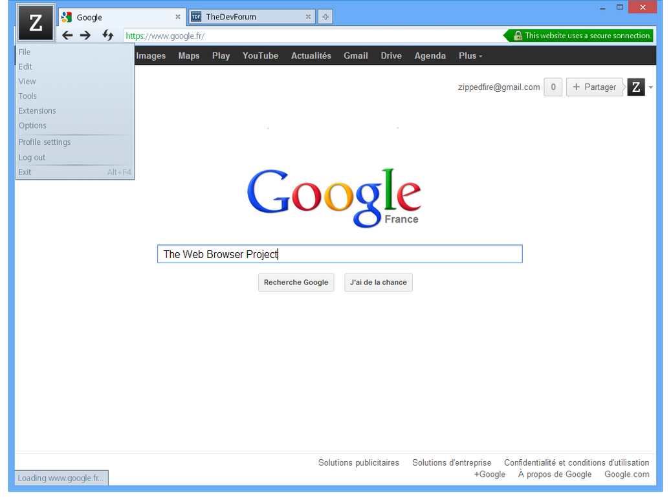This screenshot has width=671, height=498.
Task: Expand the Plus menu in Google bar
Action: tap(470, 56)
